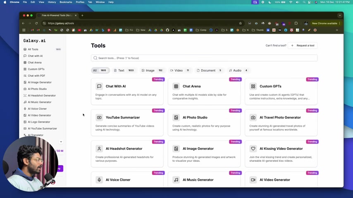This screenshot has width=353, height=198.
Task: Click the AI Headshot Generator person icon
Action: 99,148
